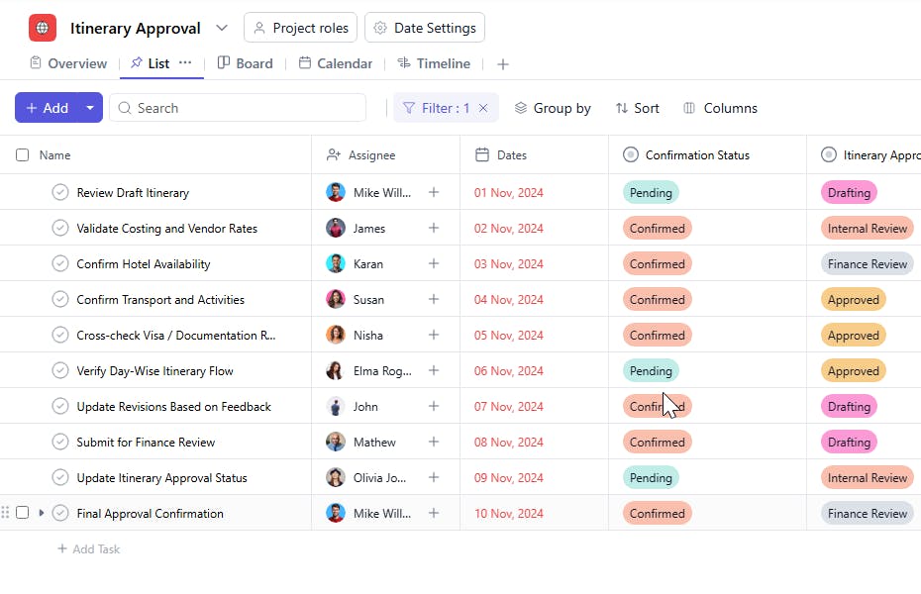
Task: Switch to the Calendar tab
Action: coord(335,63)
